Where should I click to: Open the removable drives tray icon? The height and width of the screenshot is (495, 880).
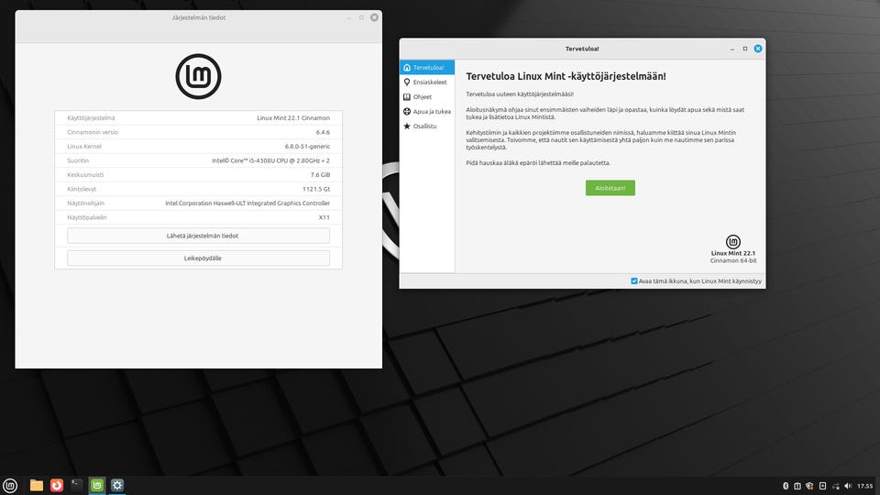click(x=822, y=486)
